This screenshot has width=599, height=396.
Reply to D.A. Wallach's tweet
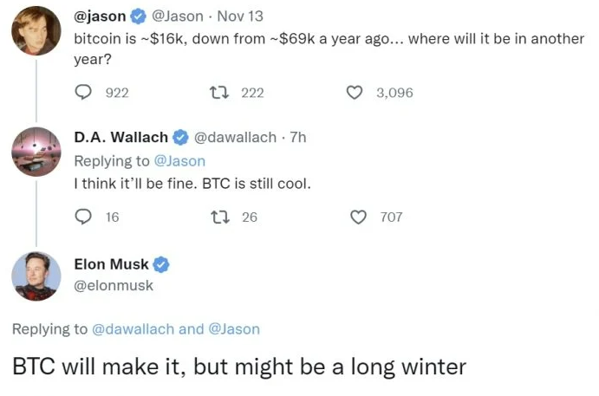pyautogui.click(x=84, y=217)
